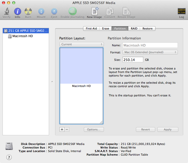Click the Revert button
Screen dimensions: 188x163
pyautogui.click(x=145, y=129)
